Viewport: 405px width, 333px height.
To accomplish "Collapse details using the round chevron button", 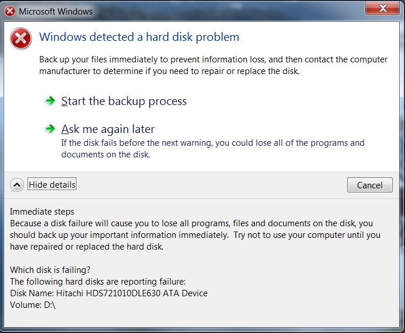I will (x=17, y=185).
